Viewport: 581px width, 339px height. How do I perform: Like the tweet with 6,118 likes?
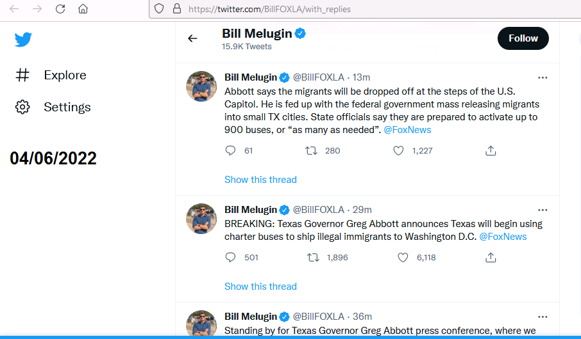click(x=403, y=258)
